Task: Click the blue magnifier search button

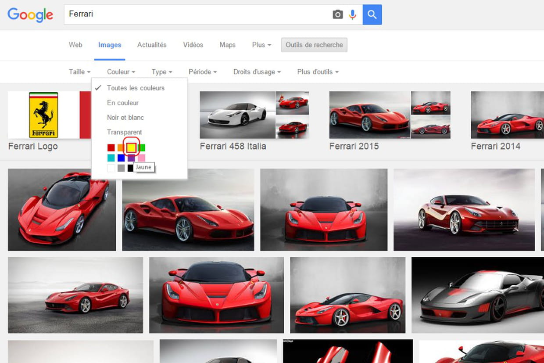Action: pos(372,14)
